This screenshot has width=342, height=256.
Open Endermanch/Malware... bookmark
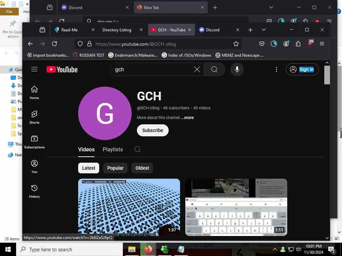pyautogui.click(x=133, y=55)
